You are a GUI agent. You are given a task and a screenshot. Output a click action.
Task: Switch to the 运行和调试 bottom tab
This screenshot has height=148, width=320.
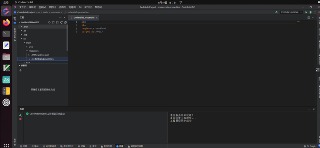pyautogui.click(x=49, y=146)
